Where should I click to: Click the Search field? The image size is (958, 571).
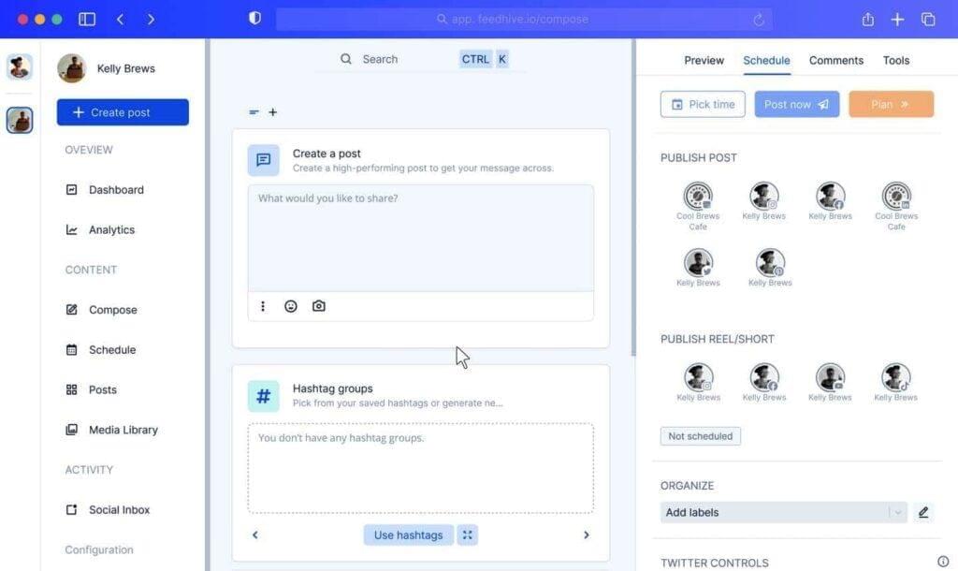420,59
